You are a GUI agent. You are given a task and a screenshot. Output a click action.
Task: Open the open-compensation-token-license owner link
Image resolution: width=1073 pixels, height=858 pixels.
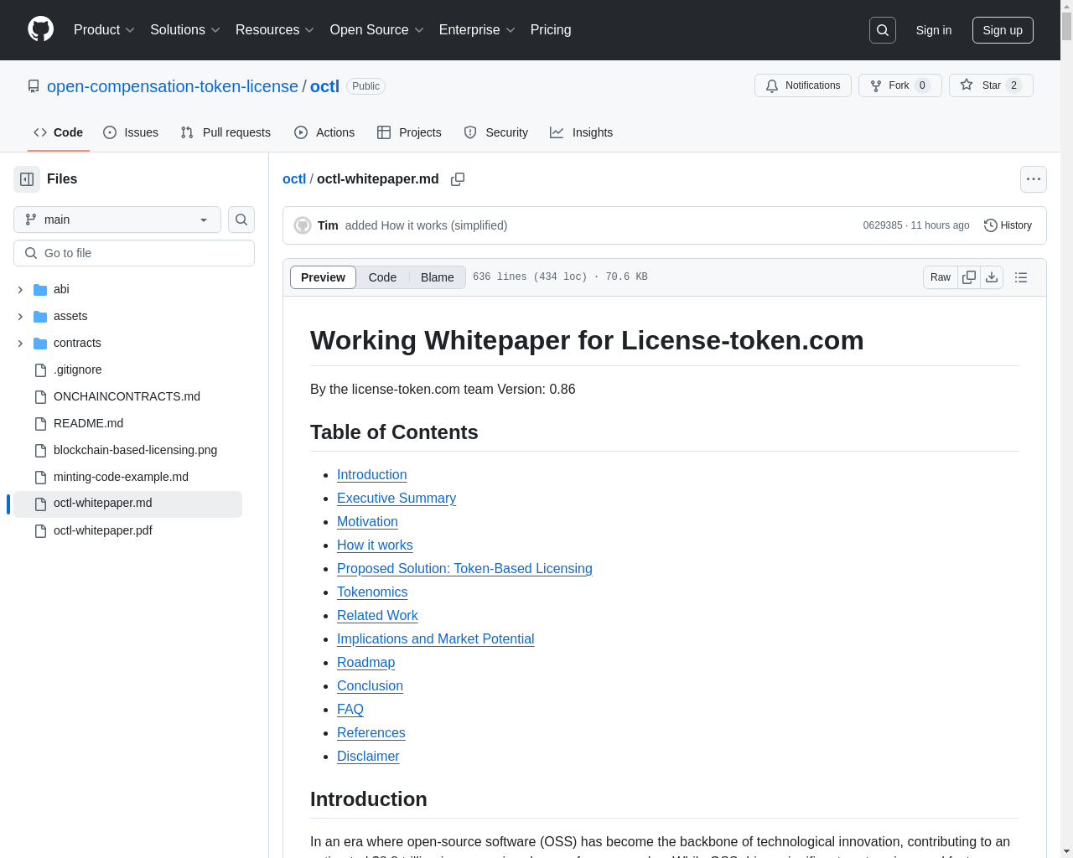pos(173,86)
